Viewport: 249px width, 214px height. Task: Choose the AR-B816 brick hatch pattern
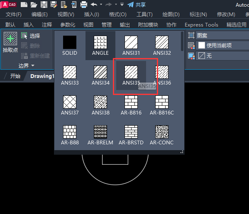(x=131, y=102)
